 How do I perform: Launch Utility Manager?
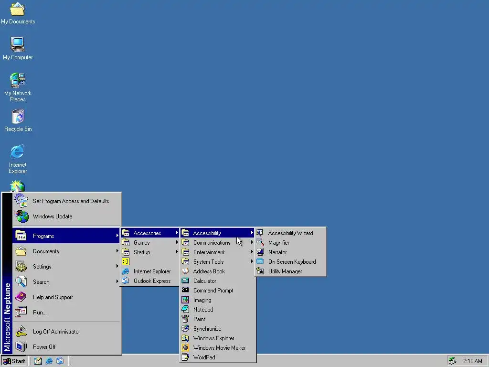[x=291, y=271]
